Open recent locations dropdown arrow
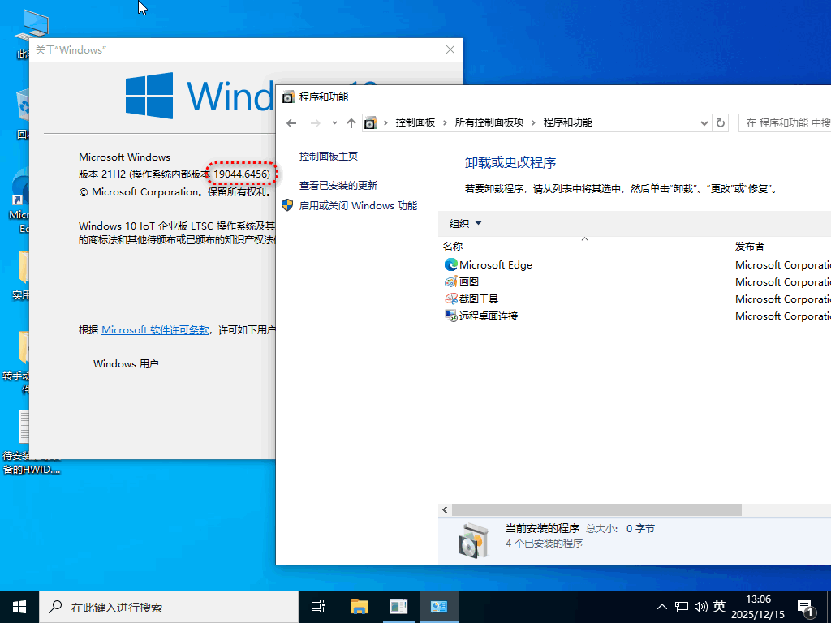 pos(334,122)
